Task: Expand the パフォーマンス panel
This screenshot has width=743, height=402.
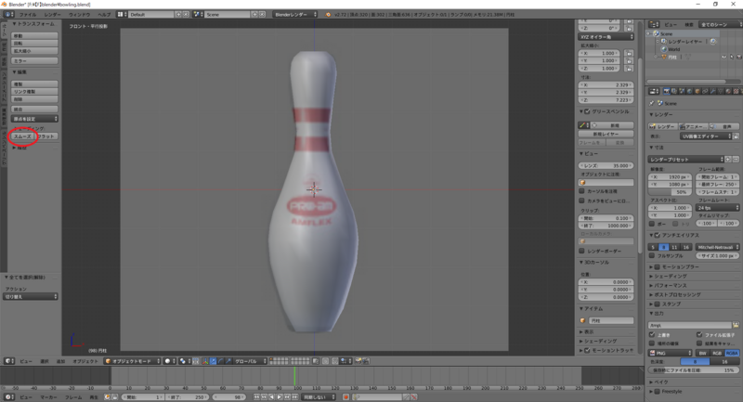Action: point(671,286)
